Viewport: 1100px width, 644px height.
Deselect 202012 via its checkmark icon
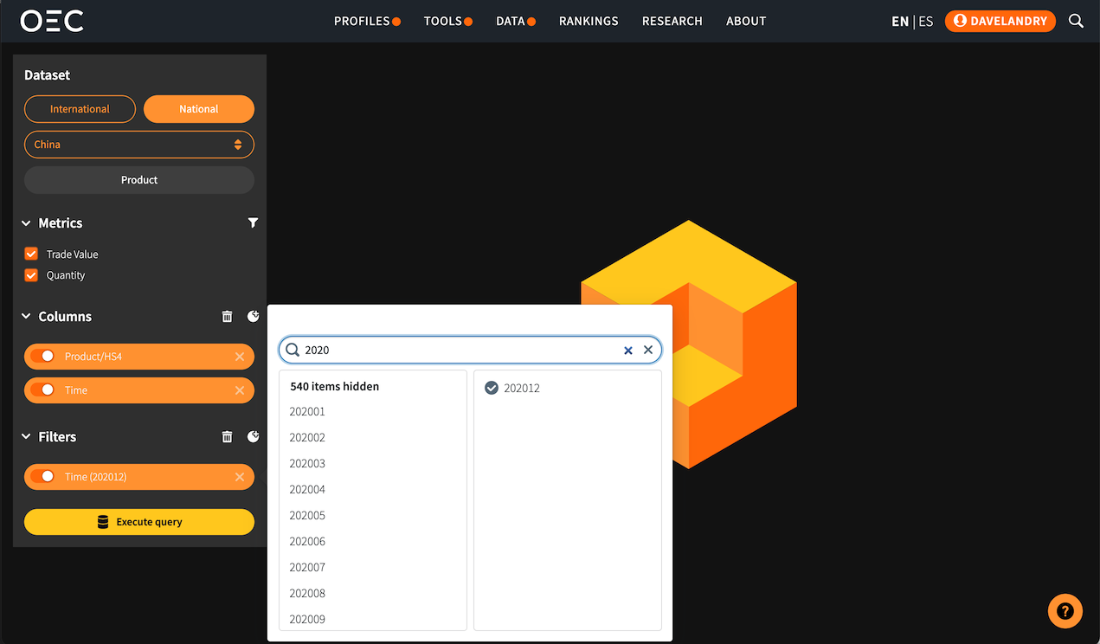pos(492,388)
